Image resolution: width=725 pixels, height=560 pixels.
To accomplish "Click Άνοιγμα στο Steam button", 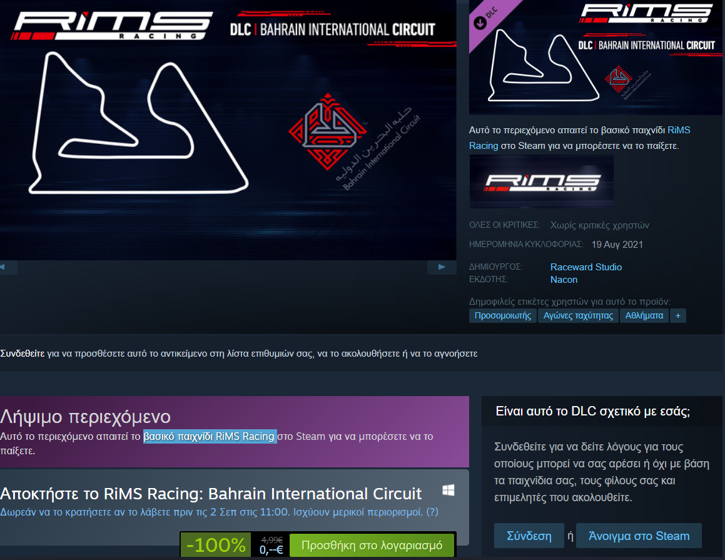I will (639, 536).
